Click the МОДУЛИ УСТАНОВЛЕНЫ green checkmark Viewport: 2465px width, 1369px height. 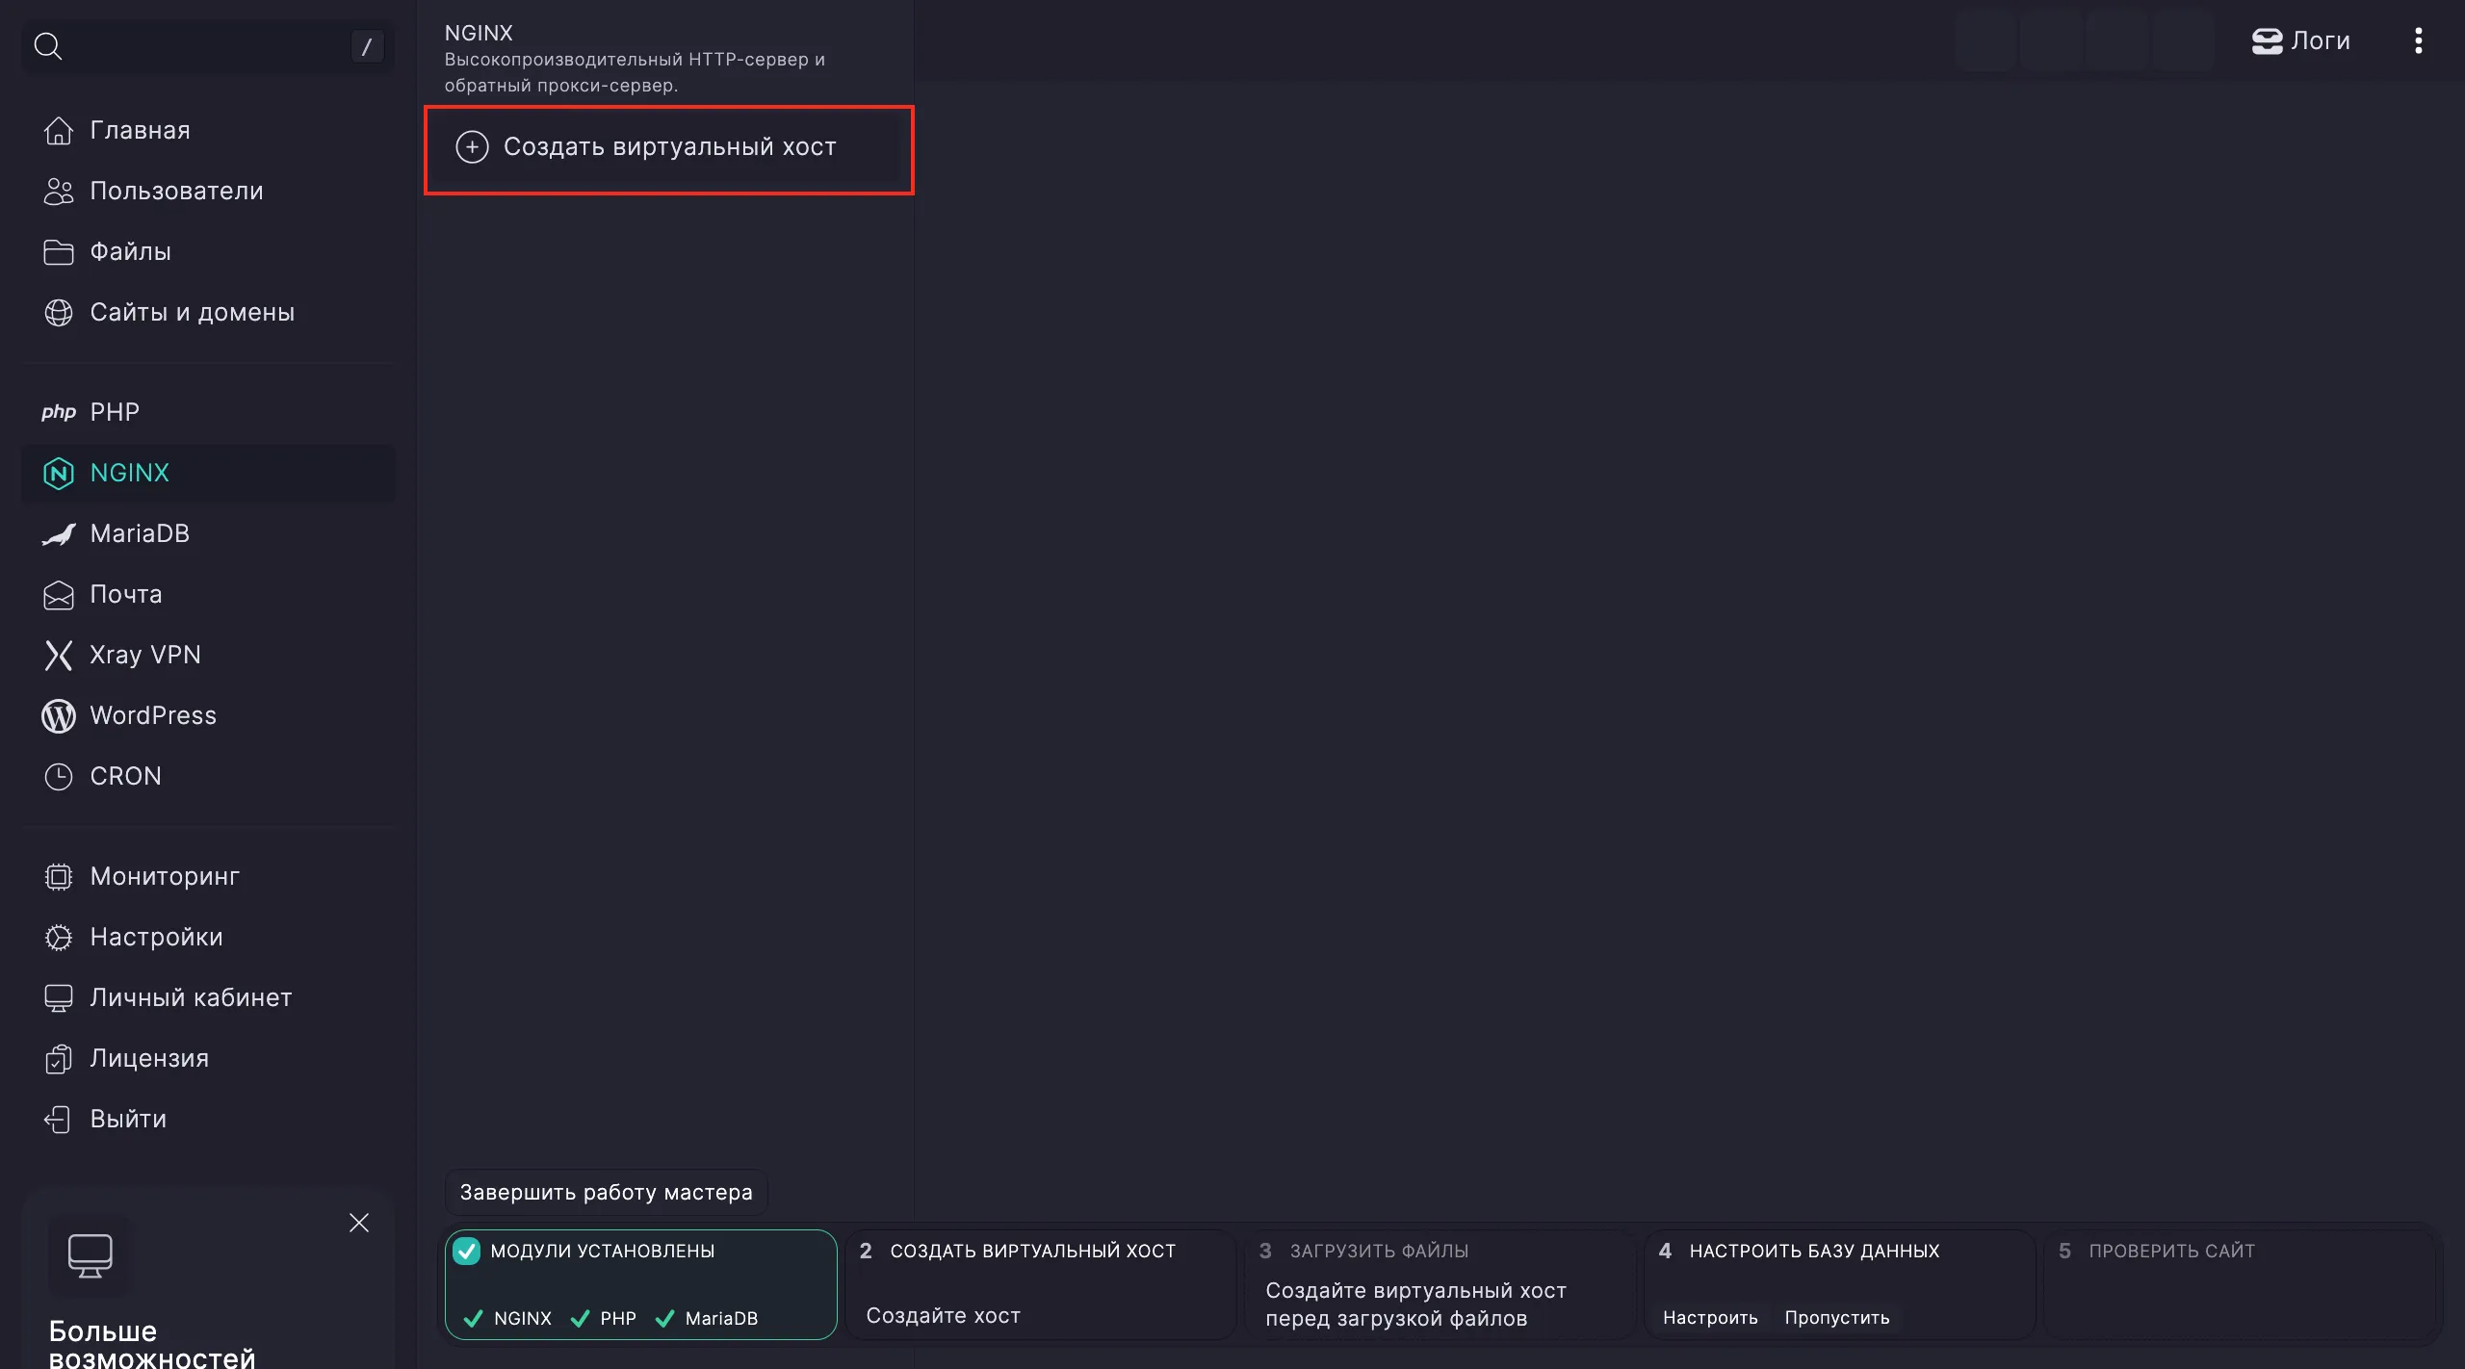click(467, 1251)
